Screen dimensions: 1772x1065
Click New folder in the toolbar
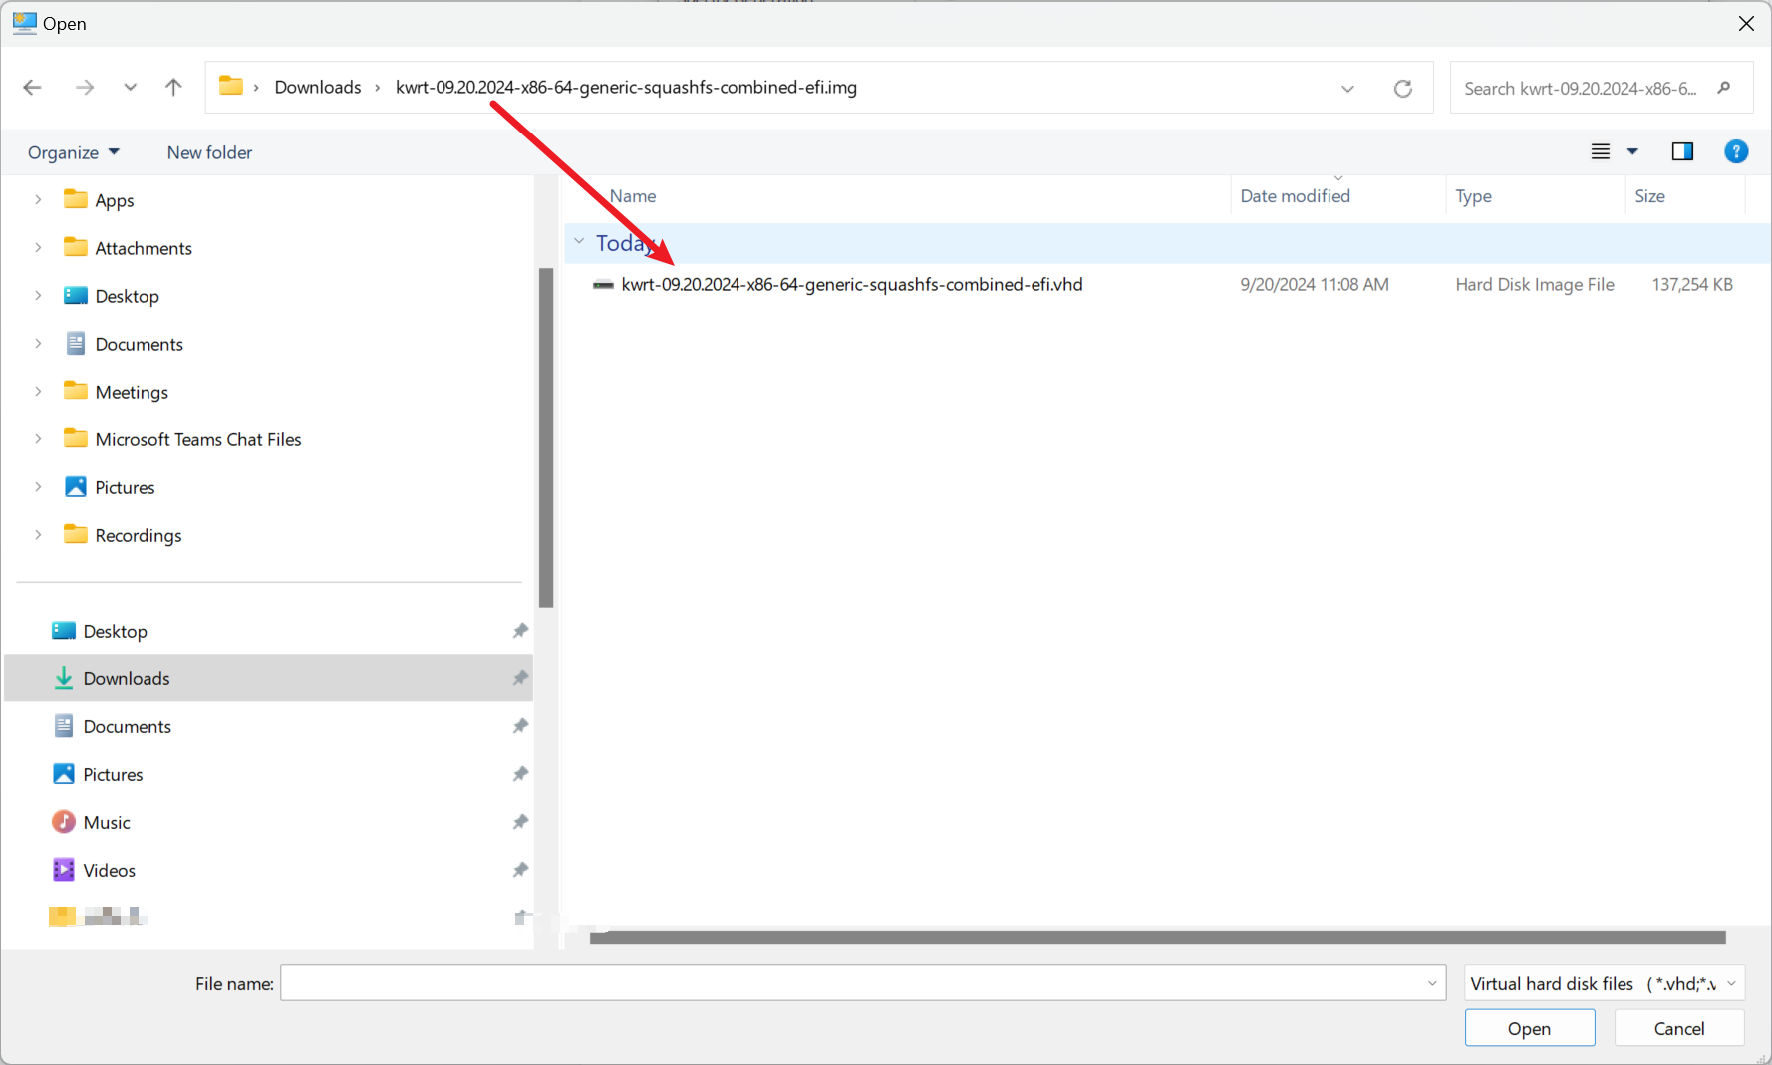pyautogui.click(x=209, y=152)
